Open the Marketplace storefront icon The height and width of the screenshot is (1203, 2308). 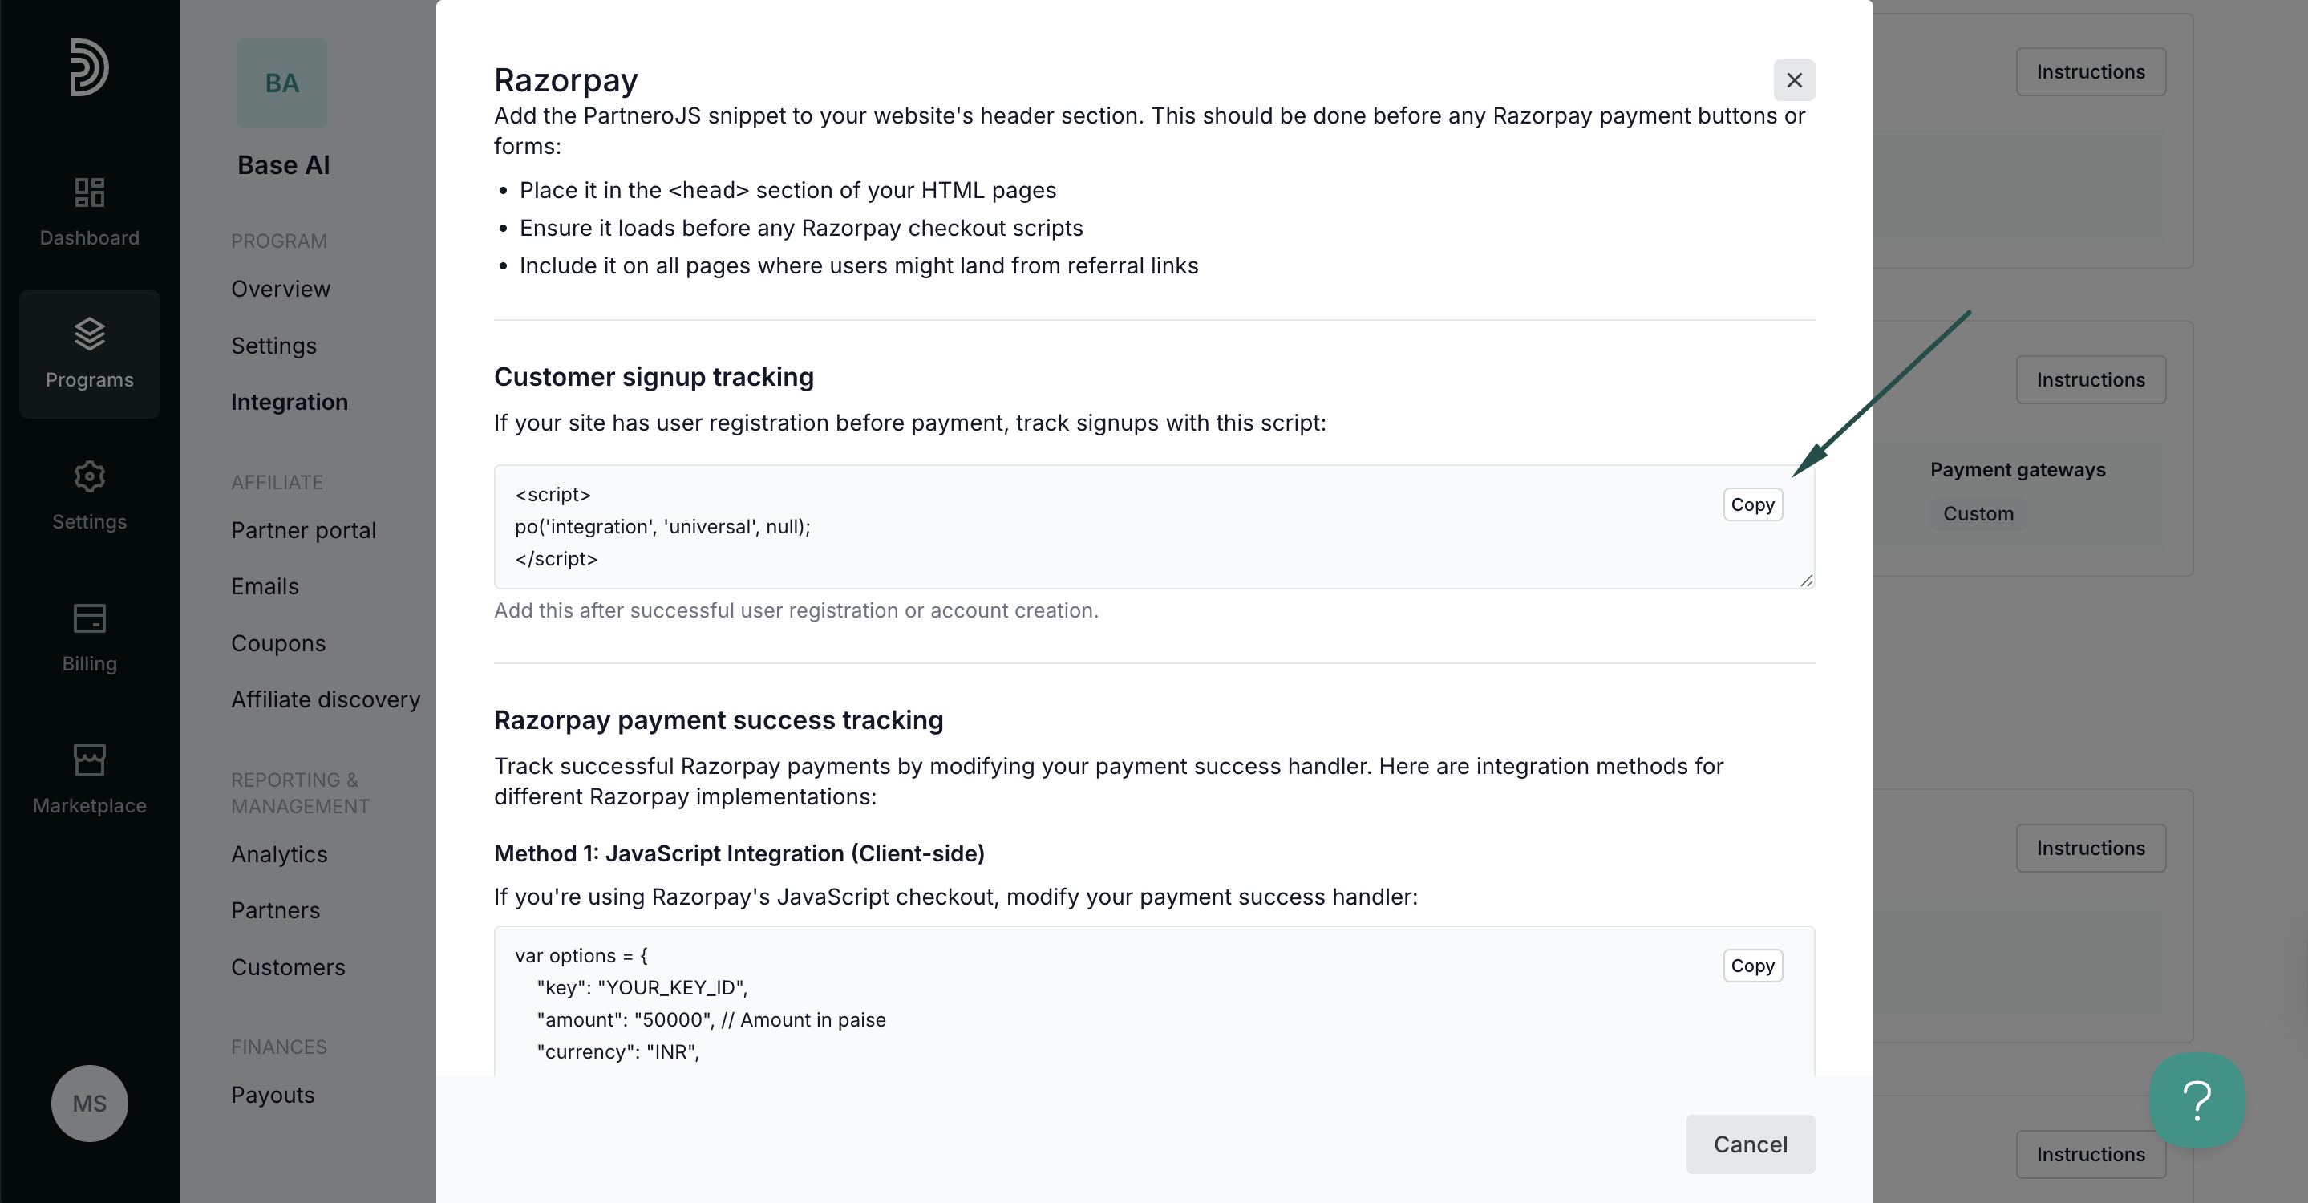pos(90,760)
